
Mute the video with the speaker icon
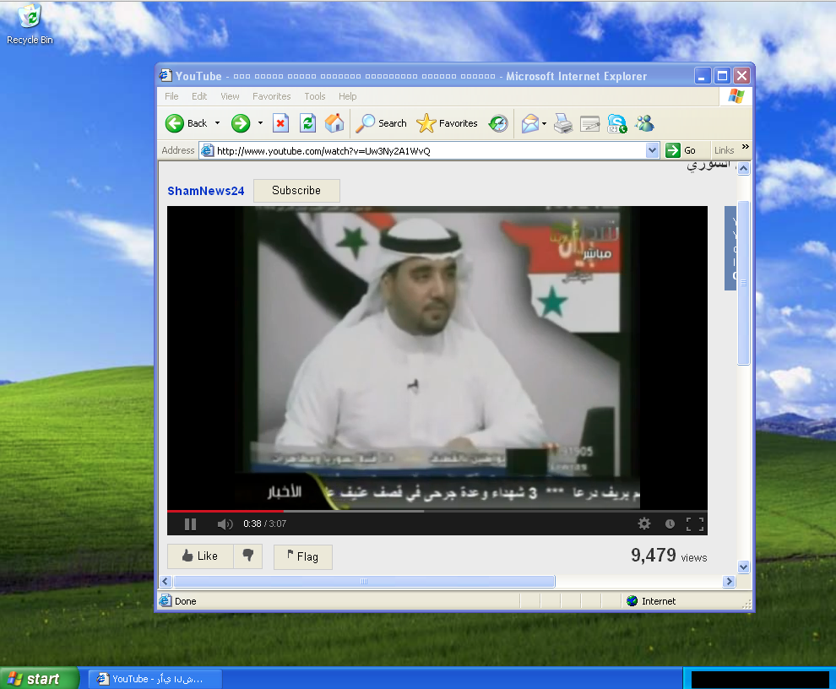pos(225,524)
